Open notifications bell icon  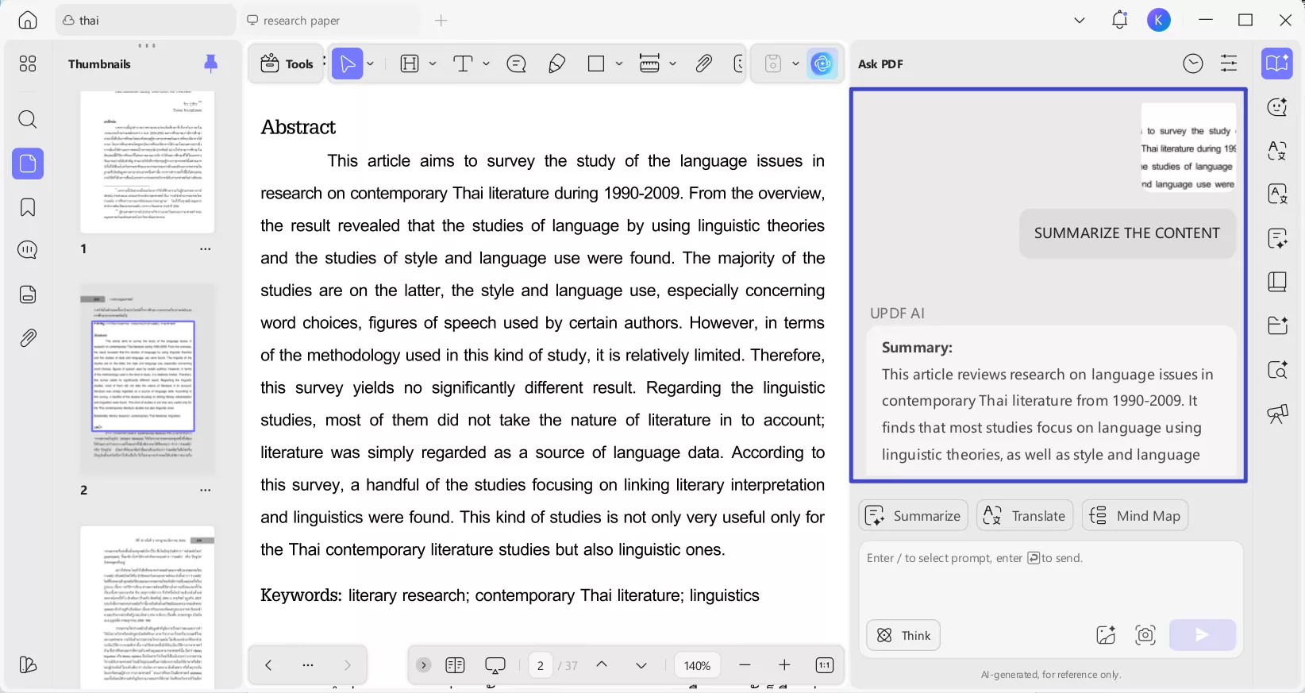[1119, 20]
